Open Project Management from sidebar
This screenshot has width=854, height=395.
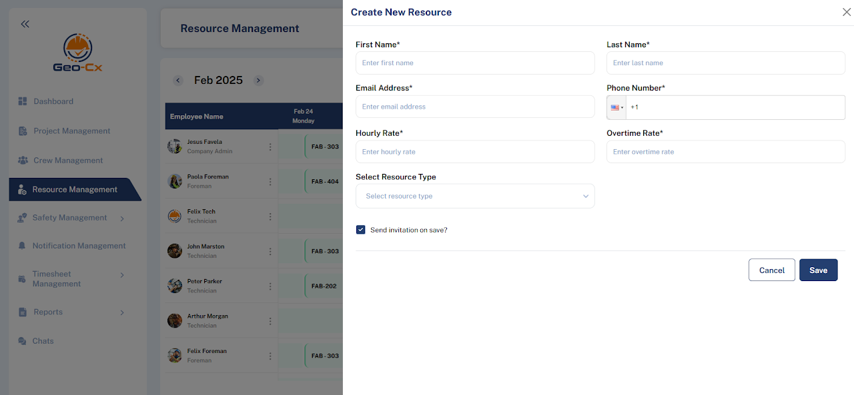(71, 131)
